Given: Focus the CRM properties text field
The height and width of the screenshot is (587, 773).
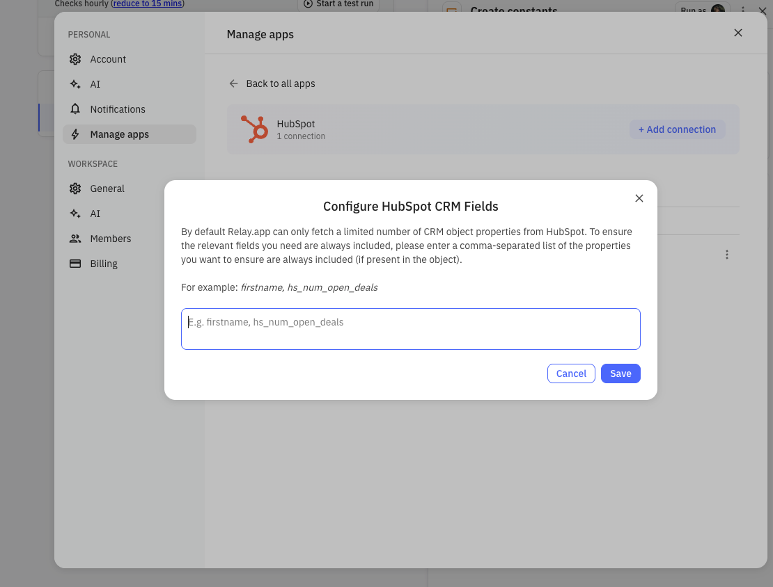Looking at the screenshot, I should click(x=410, y=329).
